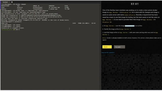Click the 'docker images' command line
162x91 pixels.
click(13, 4)
